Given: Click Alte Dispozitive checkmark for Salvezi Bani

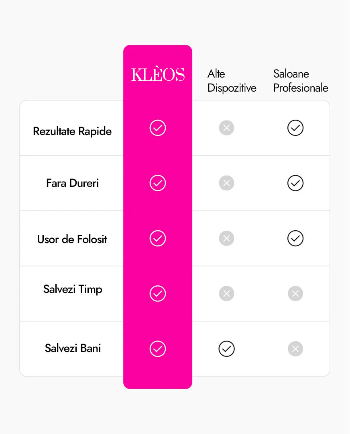Looking at the screenshot, I should point(226,349).
